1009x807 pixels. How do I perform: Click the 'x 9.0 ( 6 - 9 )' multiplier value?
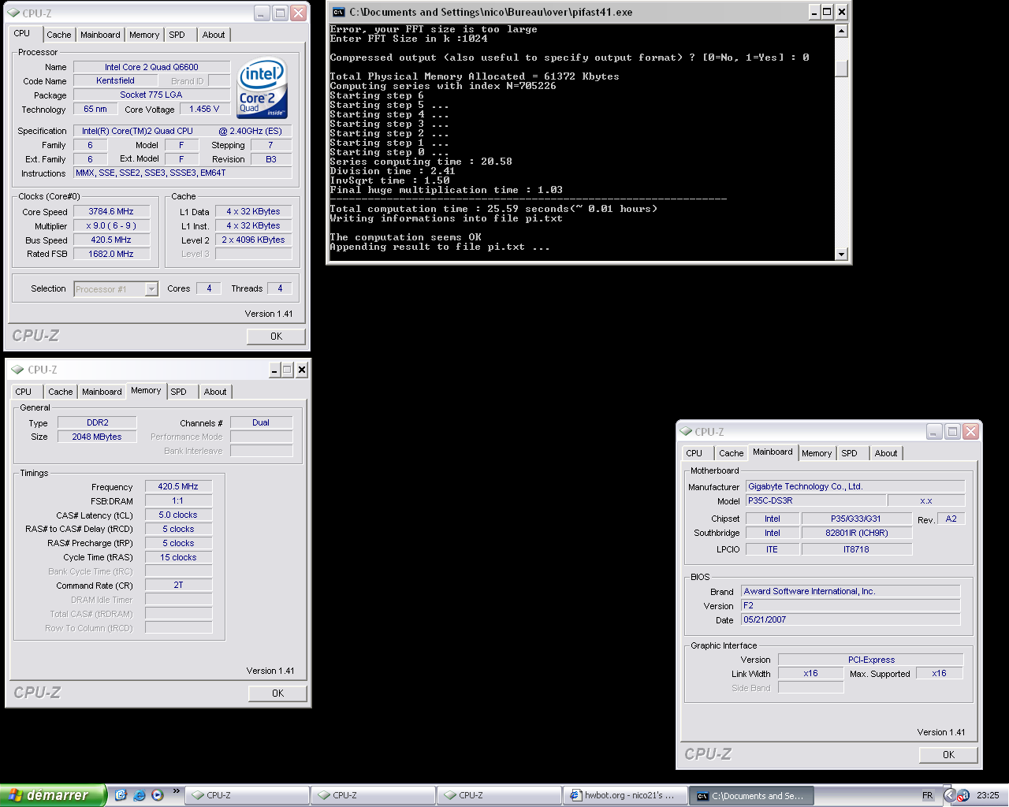(111, 225)
